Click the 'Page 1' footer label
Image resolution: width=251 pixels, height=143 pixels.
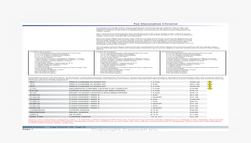click(x=27, y=129)
